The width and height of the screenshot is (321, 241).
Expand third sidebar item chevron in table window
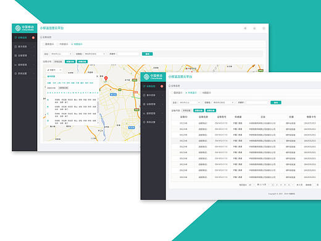coord(162,104)
